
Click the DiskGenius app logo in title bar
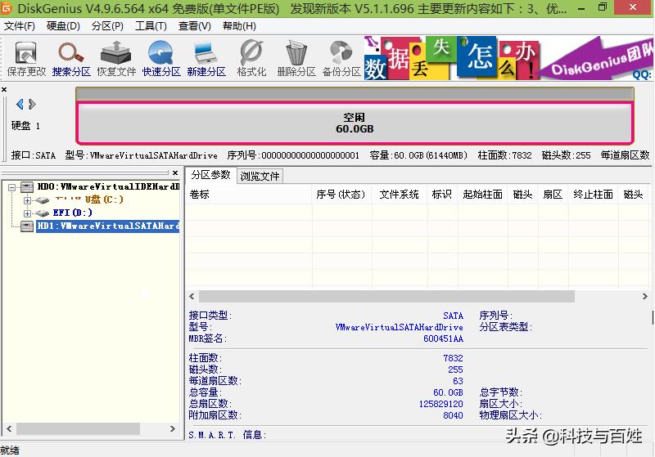pyautogui.click(x=7, y=7)
